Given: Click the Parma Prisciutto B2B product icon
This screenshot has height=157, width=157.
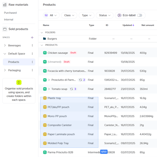Looking at the screenshot, I should click(45, 152).
